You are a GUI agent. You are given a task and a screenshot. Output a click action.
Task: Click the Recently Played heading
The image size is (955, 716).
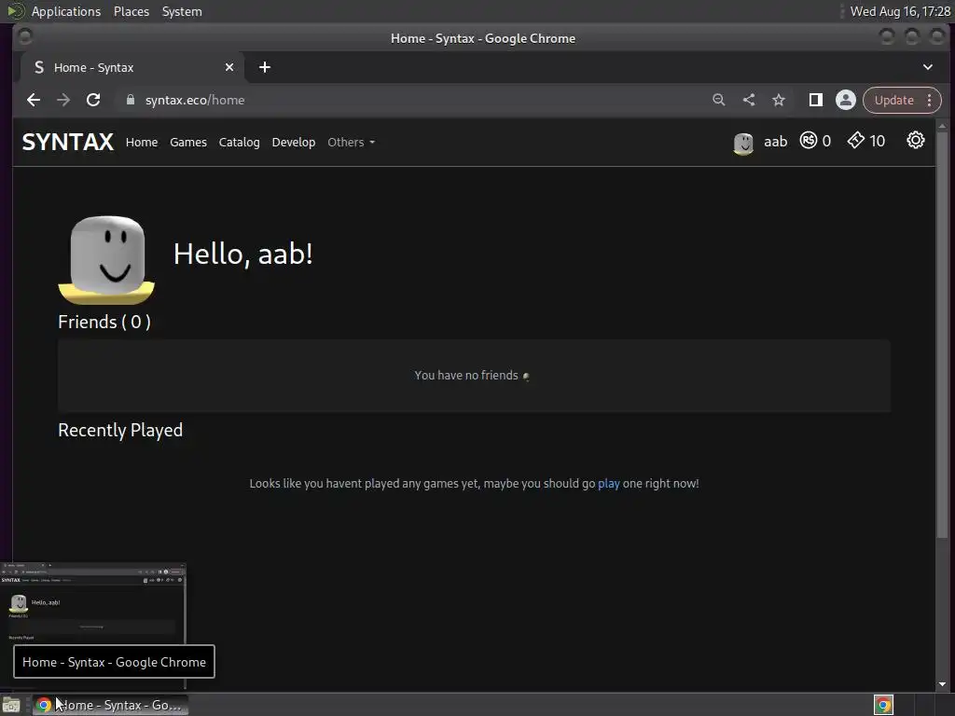click(x=120, y=430)
